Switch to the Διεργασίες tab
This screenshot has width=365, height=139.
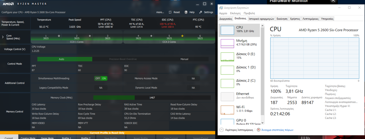[x=226, y=19]
